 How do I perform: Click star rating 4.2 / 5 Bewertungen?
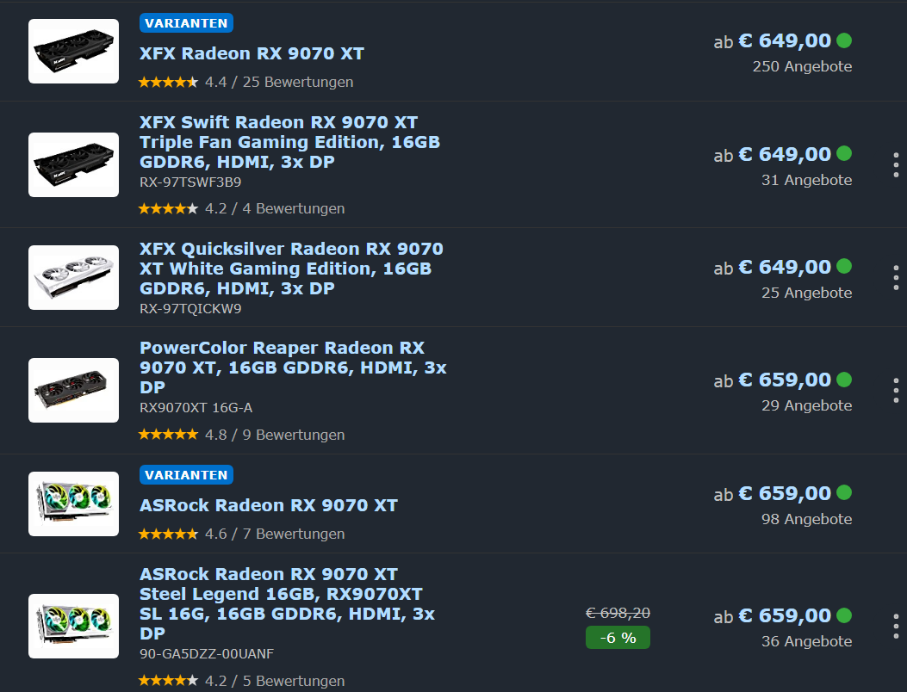tap(242, 681)
